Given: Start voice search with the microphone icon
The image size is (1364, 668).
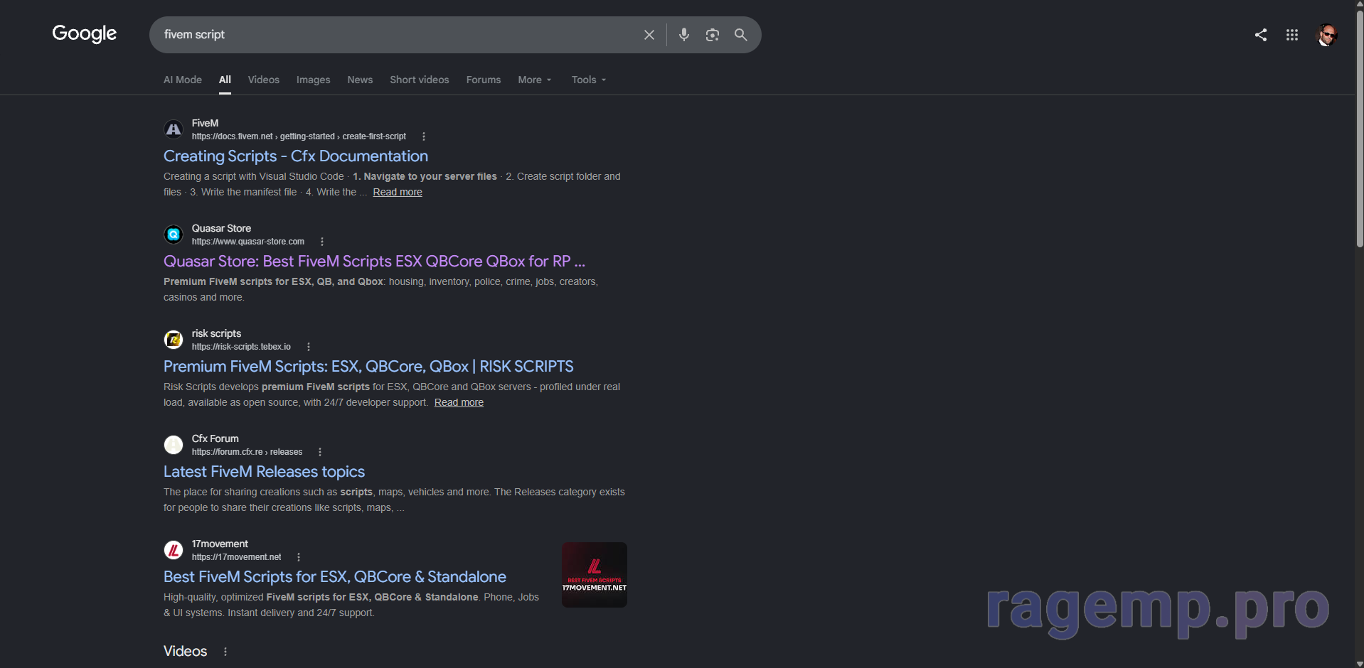Looking at the screenshot, I should (x=683, y=35).
